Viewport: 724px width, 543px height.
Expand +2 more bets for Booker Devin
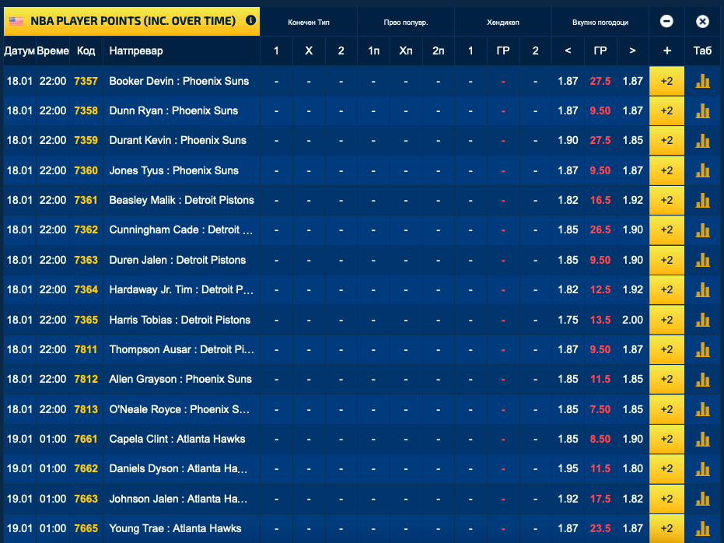[x=666, y=81]
